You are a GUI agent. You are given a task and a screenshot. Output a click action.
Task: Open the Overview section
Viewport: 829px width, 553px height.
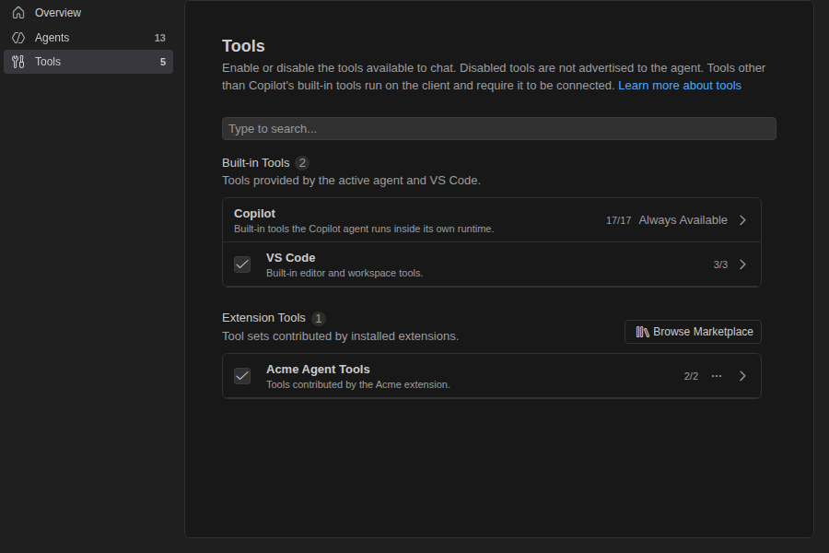click(x=88, y=13)
